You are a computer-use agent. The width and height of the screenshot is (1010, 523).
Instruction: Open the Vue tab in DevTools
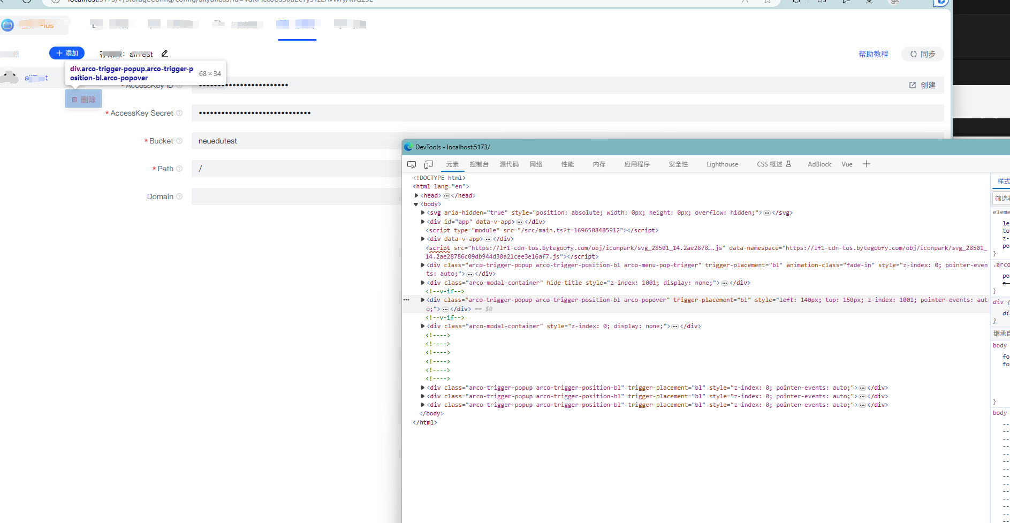(847, 164)
